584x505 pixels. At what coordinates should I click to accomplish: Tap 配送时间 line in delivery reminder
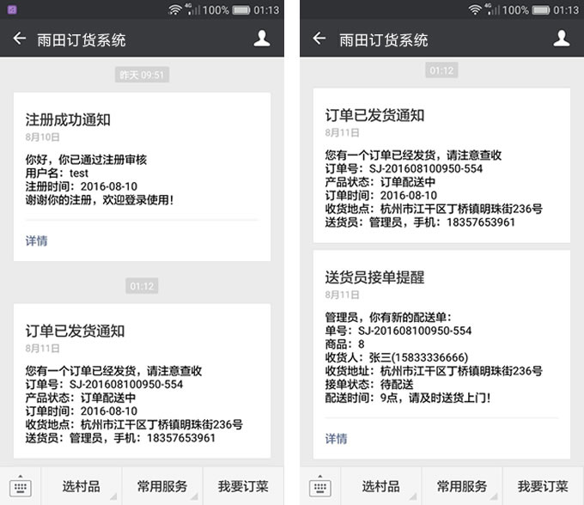tap(408, 398)
